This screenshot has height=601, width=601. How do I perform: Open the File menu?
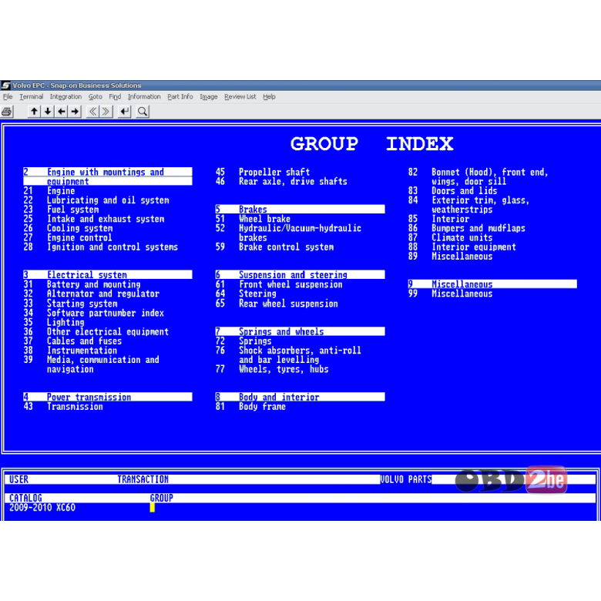click(8, 96)
